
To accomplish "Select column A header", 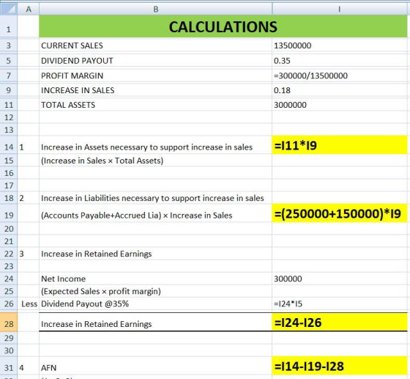I will (x=29, y=9).
